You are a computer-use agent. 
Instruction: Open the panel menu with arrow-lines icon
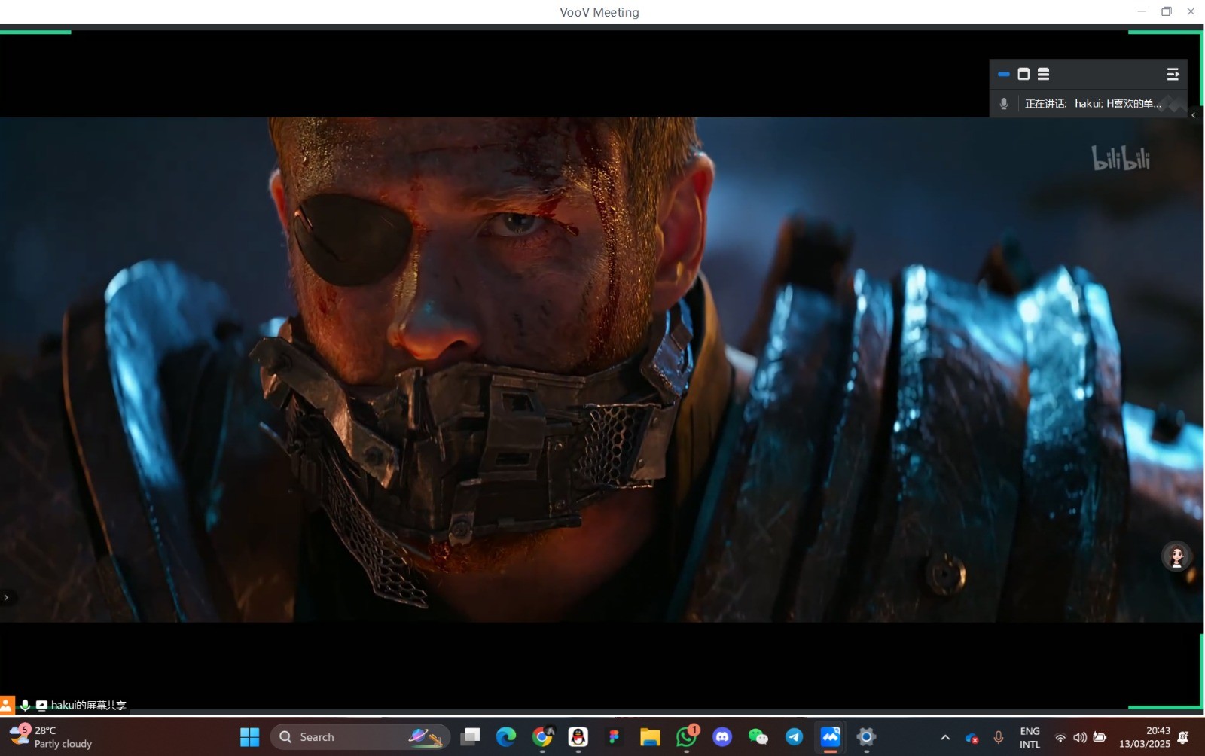click(1173, 74)
